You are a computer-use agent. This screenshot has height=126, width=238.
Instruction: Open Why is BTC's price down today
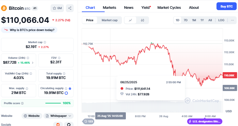click(x=29, y=30)
